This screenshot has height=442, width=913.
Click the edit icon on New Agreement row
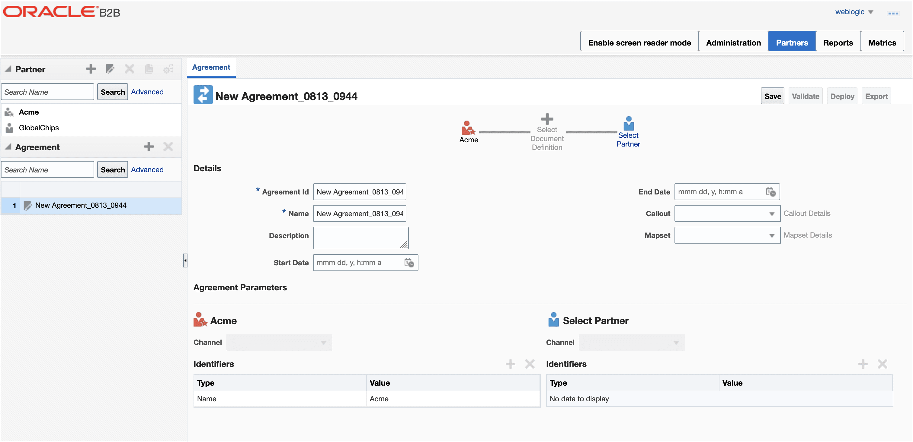[28, 206]
